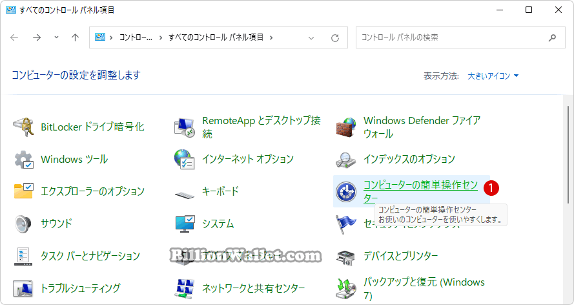This screenshot has width=574, height=305.
Task: Open ネットワークと共有センター link
Action: 254,288
